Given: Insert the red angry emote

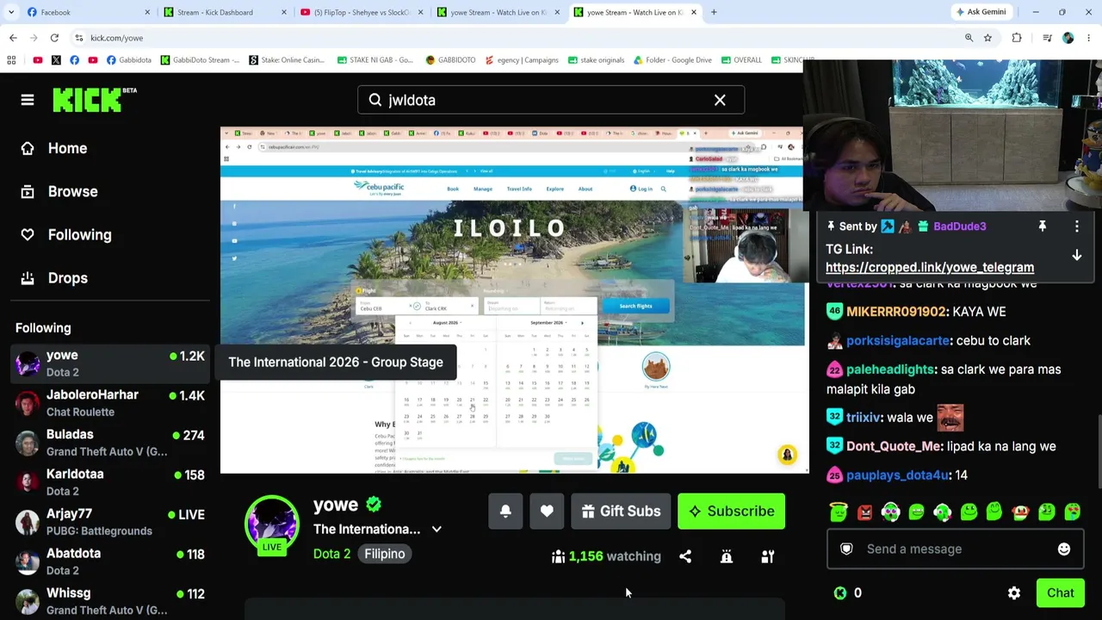Looking at the screenshot, I should point(864,512).
